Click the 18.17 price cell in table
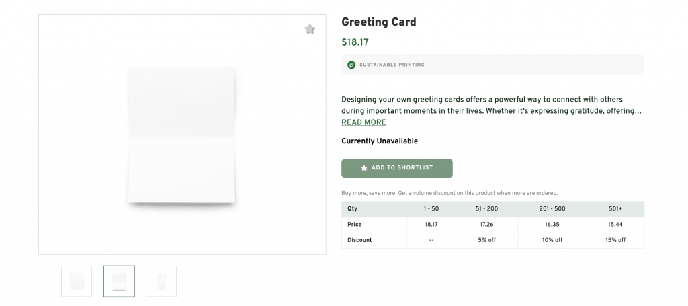The height and width of the screenshot is (306, 688). click(431, 225)
